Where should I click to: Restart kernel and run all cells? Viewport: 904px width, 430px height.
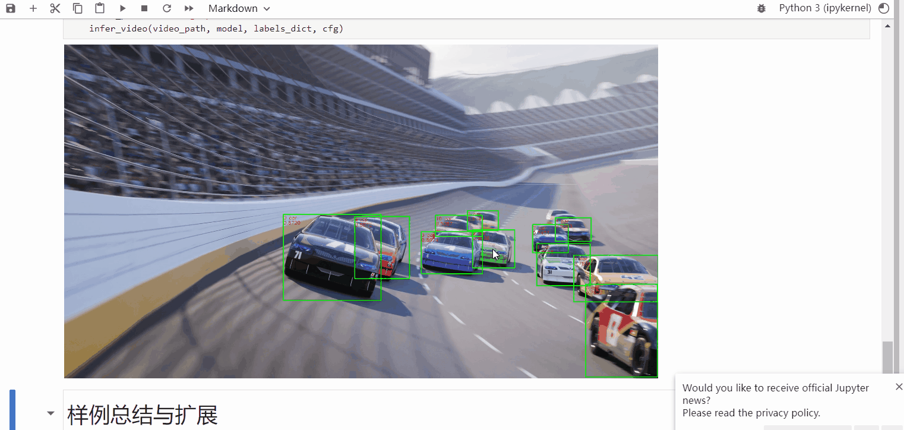[x=189, y=8]
